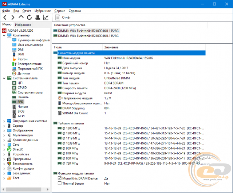Select DIMM3 Wilk Elektronik module
Screen dimensions: 233x193
tap(86, 36)
